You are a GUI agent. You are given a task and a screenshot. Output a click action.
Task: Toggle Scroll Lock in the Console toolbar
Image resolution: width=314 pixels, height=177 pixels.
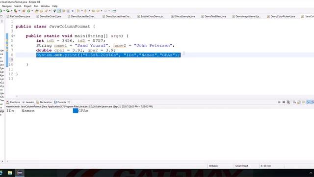299,102
